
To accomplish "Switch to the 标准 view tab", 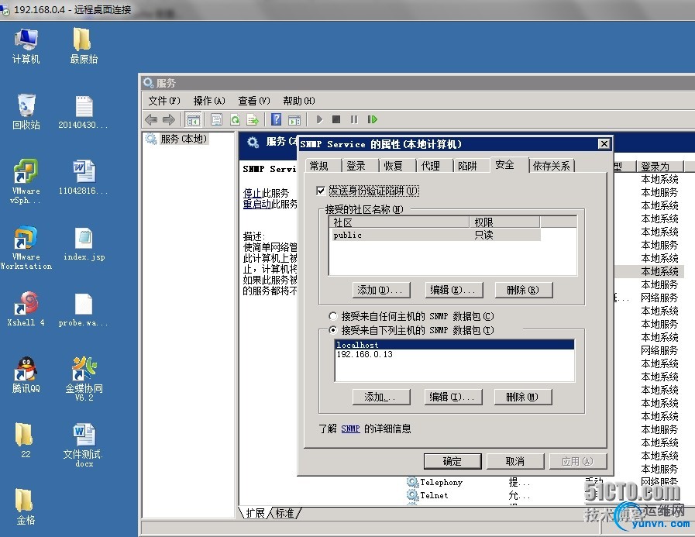I will 284,513.
